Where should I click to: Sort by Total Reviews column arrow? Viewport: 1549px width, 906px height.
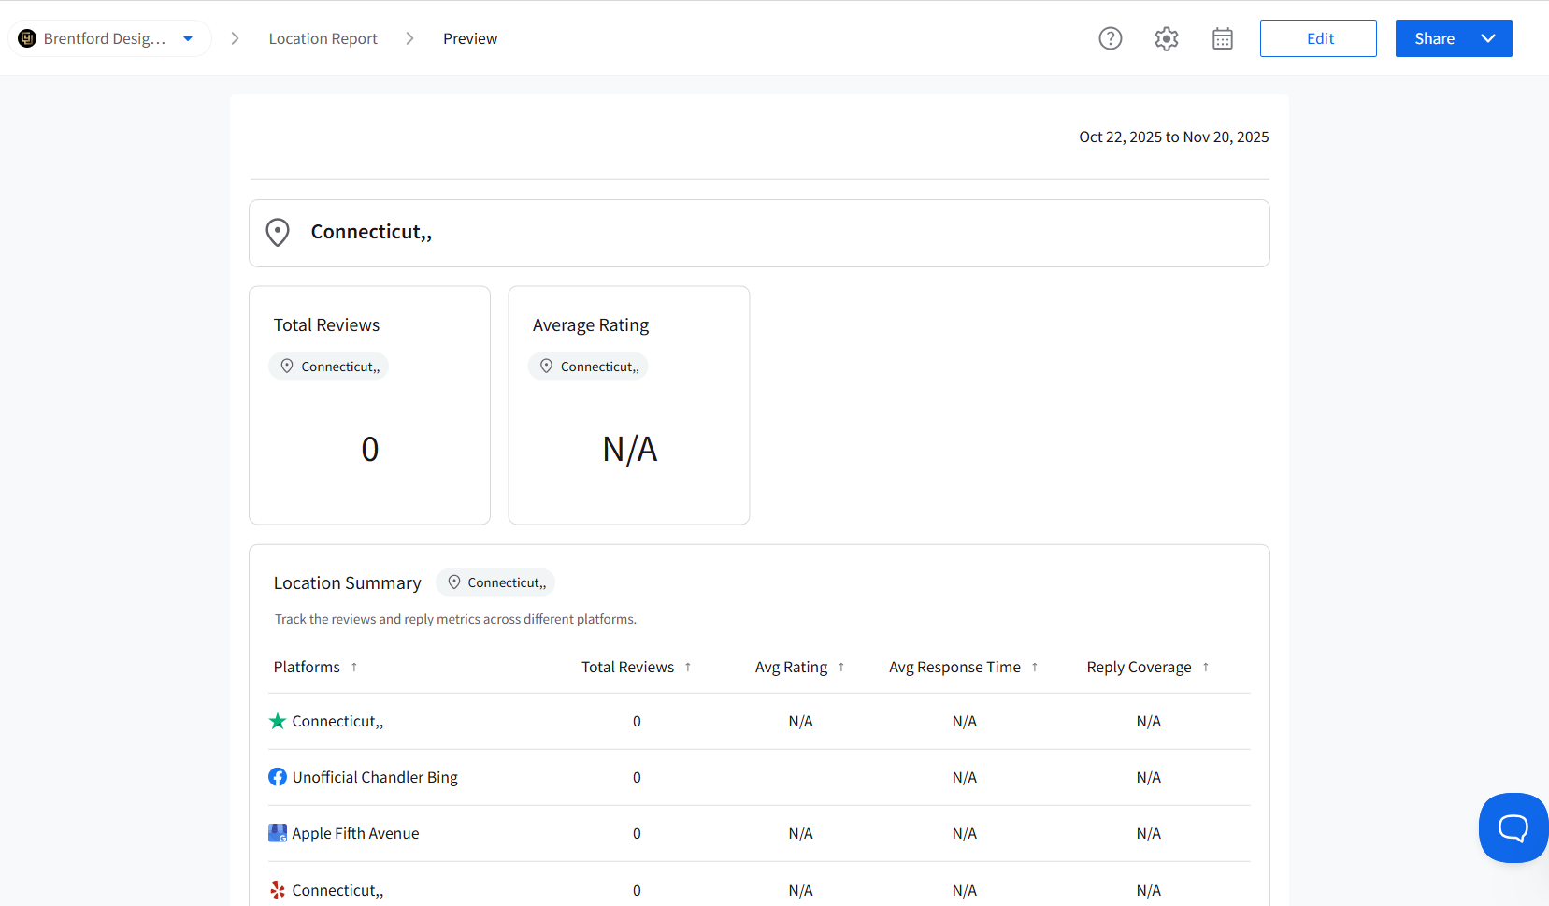click(688, 668)
